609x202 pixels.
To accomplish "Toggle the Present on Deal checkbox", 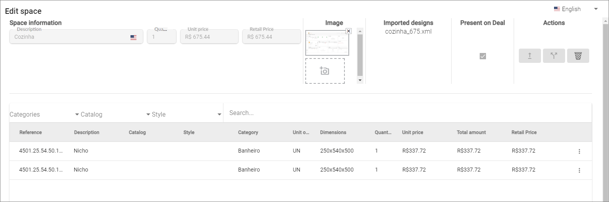I will point(482,56).
